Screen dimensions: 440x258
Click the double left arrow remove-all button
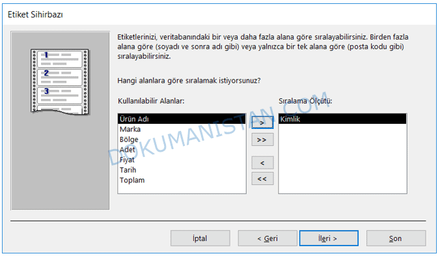tap(262, 179)
